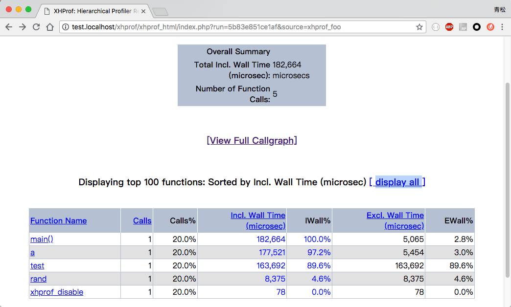Close the XHProf tab
Screen dimensions: 511x307
(x=143, y=11)
